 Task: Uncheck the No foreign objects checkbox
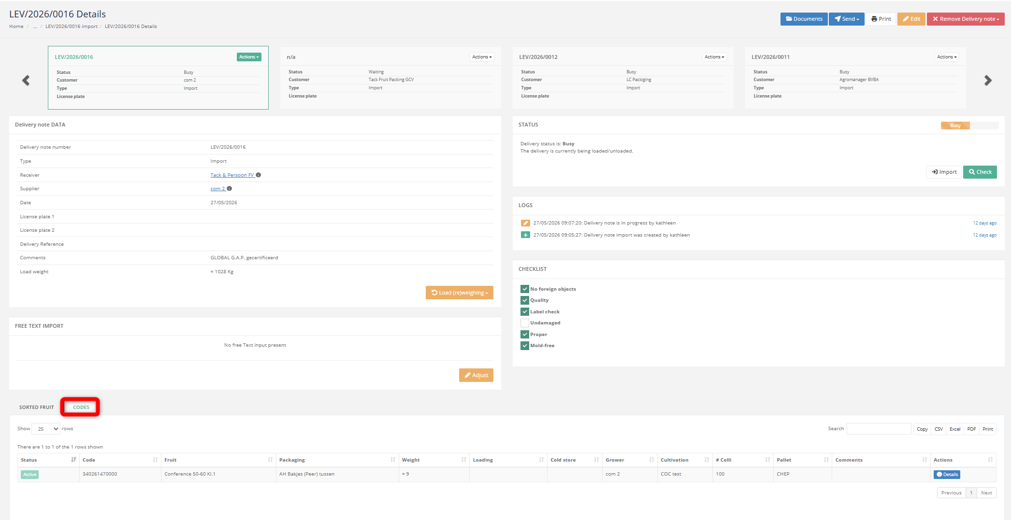click(525, 289)
